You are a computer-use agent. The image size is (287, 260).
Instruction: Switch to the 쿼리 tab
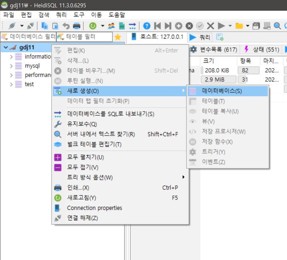click(x=200, y=37)
